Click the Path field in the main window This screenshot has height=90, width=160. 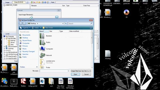coord(77,2)
